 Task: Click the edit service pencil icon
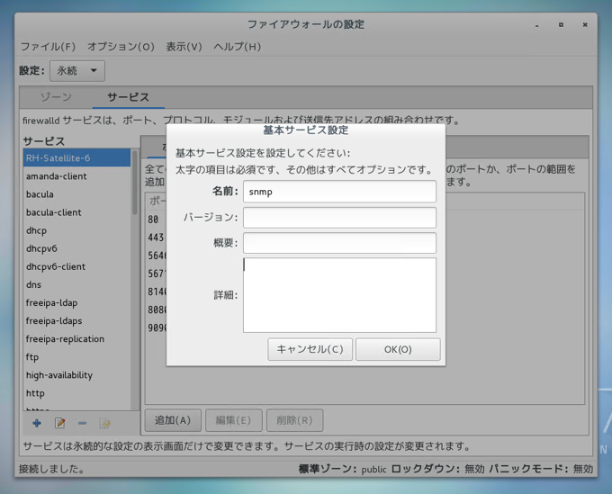point(59,423)
